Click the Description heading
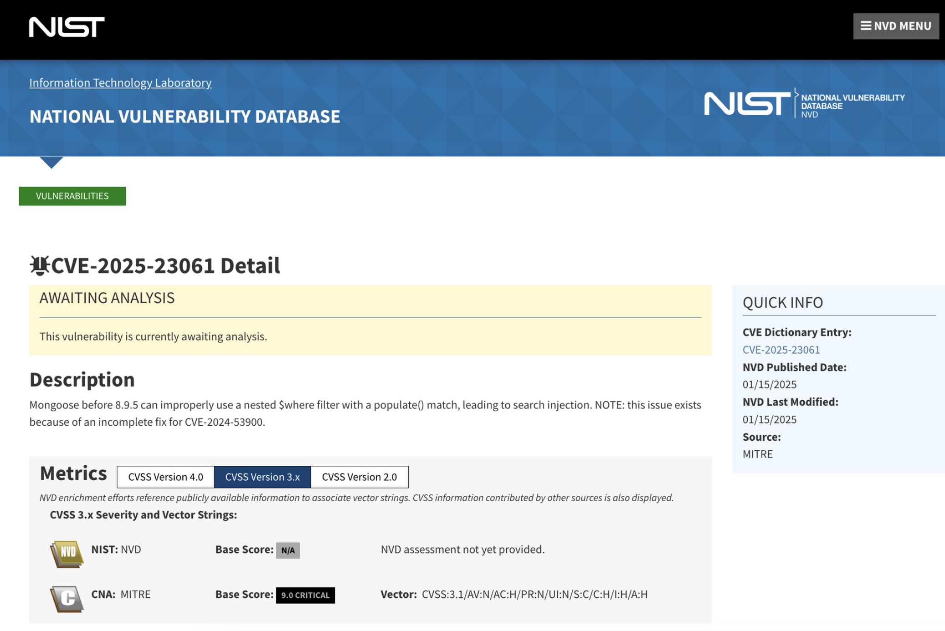Viewport: 945px width, 631px height. [x=82, y=380]
